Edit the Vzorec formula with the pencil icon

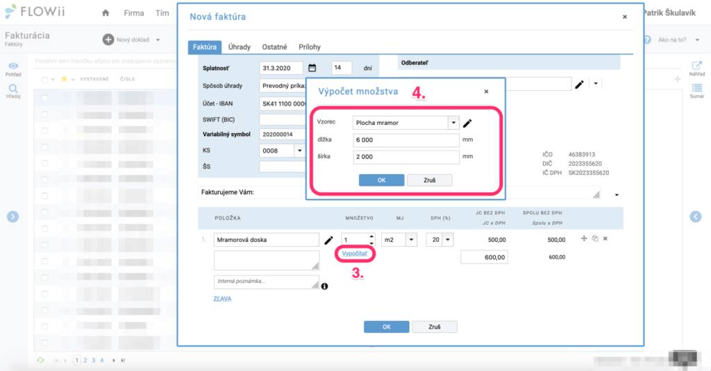467,123
